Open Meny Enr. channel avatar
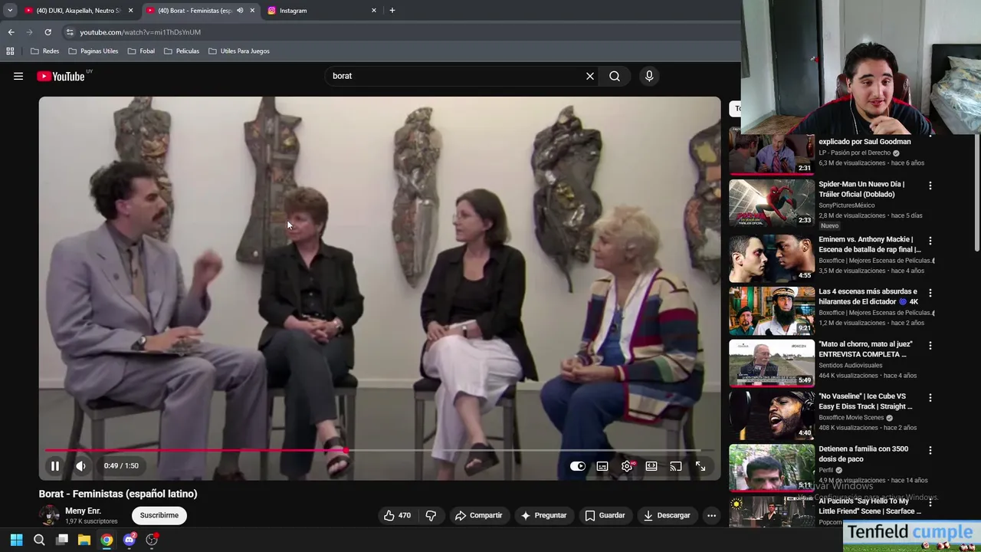The width and height of the screenshot is (981, 552). pos(49,515)
